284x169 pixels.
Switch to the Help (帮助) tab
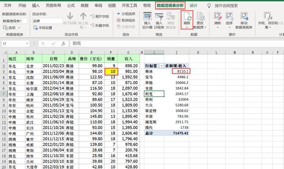[x=147, y=5]
